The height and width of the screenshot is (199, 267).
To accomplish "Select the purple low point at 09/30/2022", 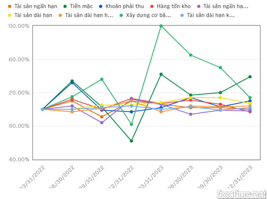I will click(102, 123).
